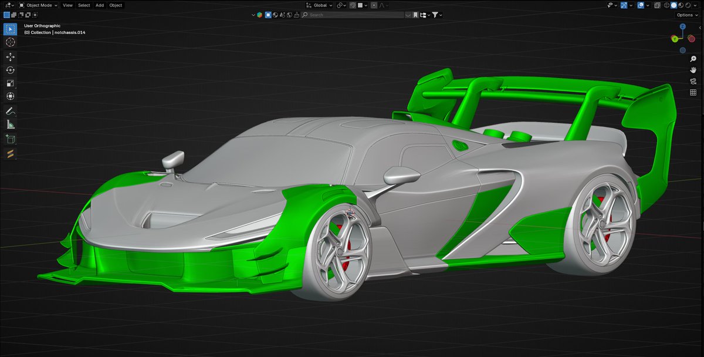Click the World icon in header
704x357 pixels.
289,15
